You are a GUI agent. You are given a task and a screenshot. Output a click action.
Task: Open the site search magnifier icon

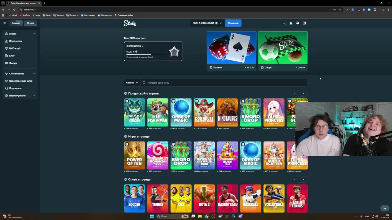tap(284, 23)
